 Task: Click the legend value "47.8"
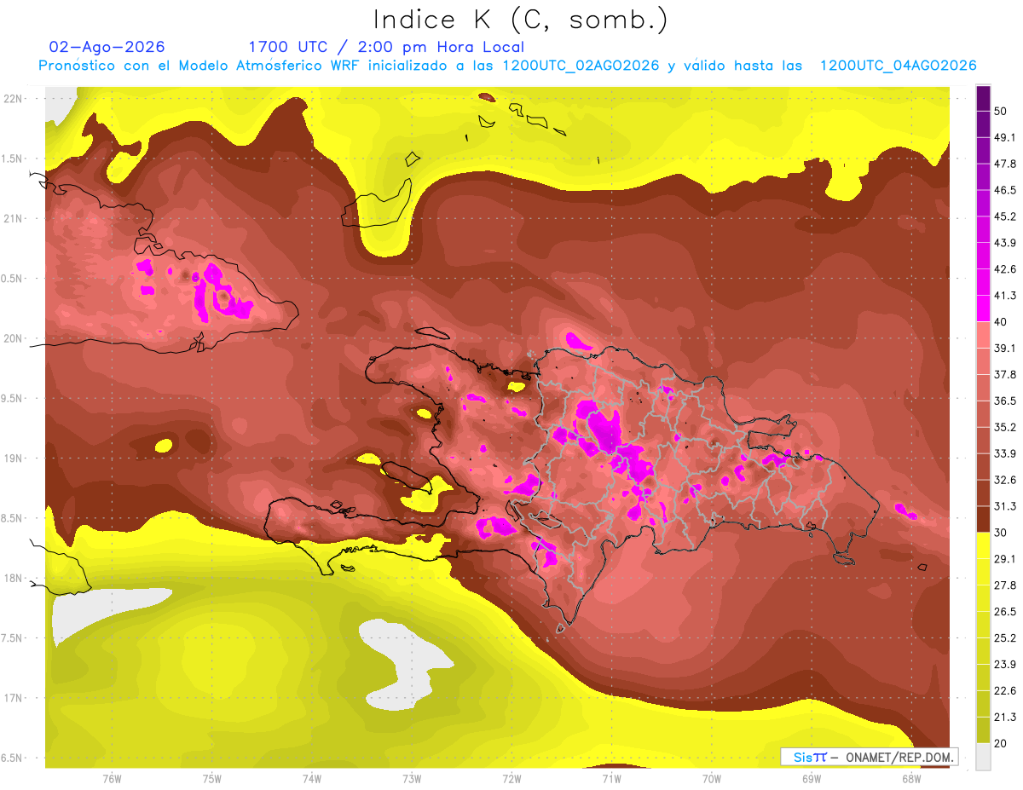pos(1005,164)
